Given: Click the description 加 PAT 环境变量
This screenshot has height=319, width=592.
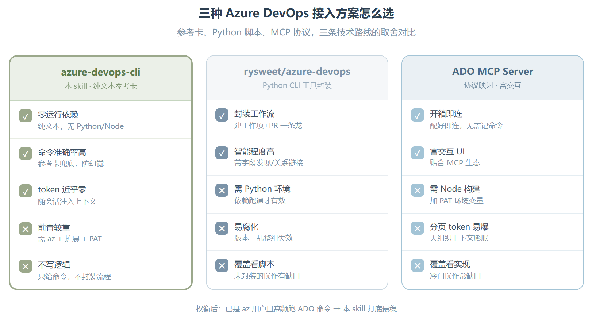Looking at the screenshot, I should tap(457, 201).
